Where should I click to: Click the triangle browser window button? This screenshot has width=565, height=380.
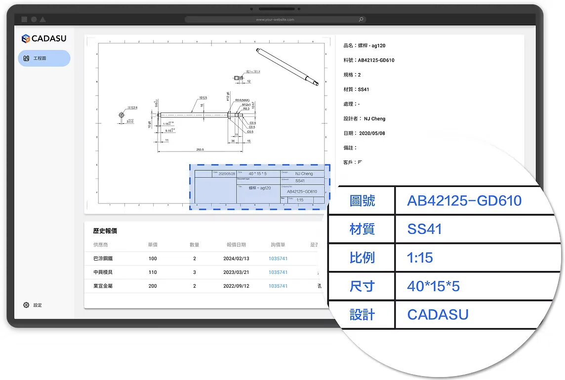click(43, 19)
